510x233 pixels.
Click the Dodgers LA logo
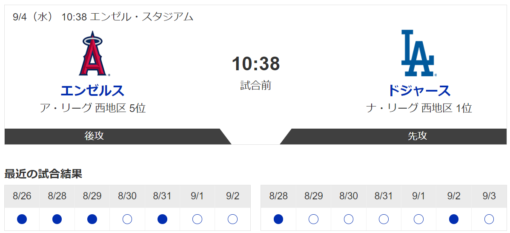417,53
